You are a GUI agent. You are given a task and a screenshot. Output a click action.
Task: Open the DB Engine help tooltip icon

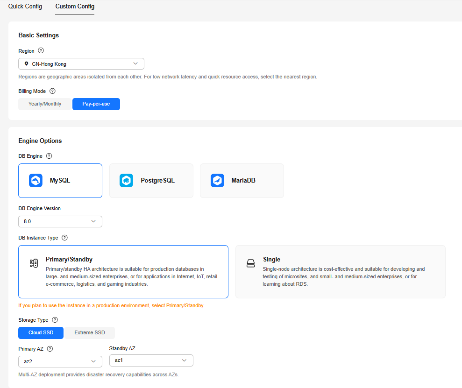coord(49,156)
